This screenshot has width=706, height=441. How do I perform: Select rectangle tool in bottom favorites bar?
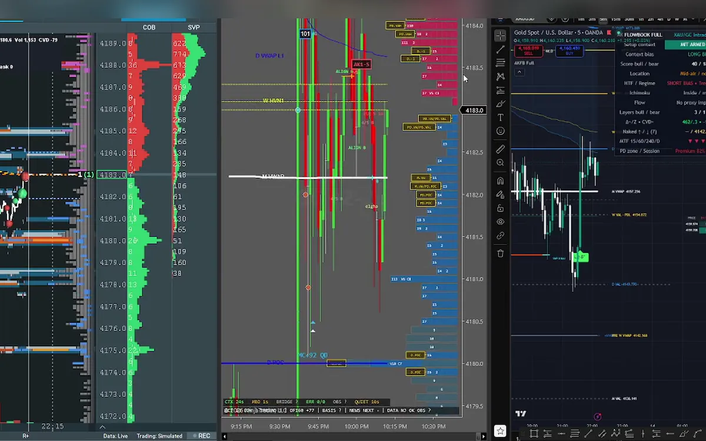[534, 434]
